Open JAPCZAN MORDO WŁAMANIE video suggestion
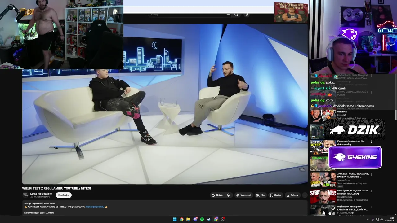397x223 pixels. (x=353, y=175)
